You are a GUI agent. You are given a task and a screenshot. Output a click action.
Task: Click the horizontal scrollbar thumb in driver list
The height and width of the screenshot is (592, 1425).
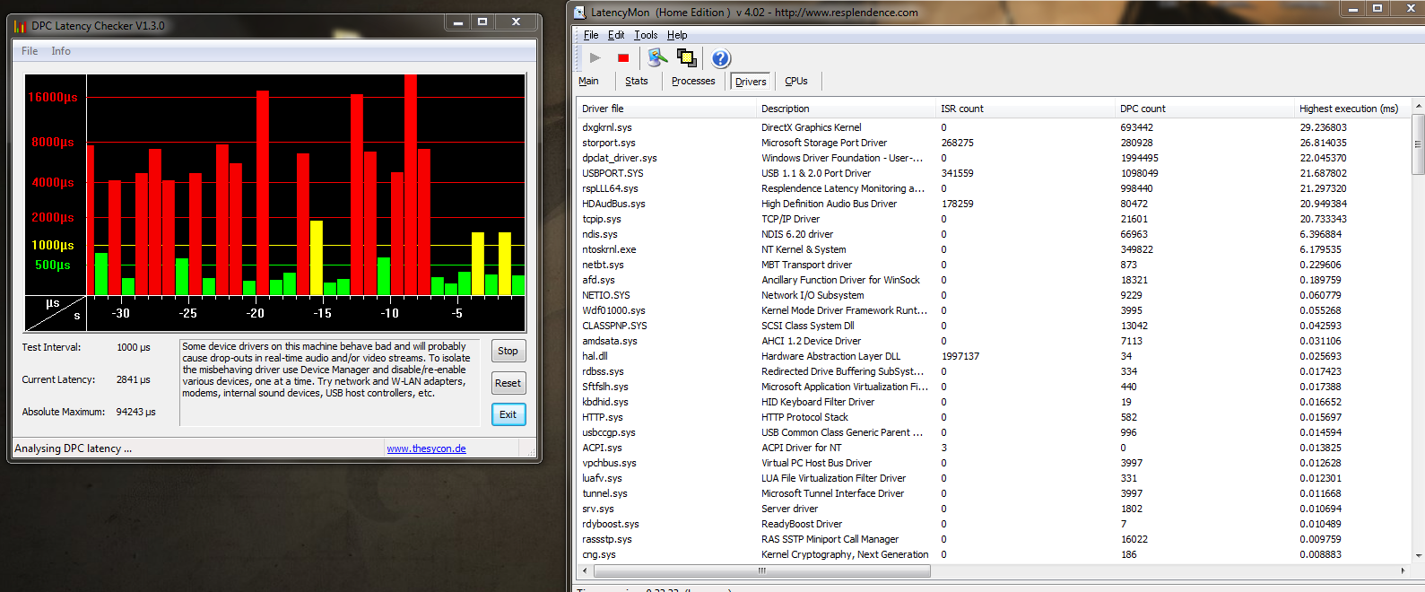[x=762, y=570]
